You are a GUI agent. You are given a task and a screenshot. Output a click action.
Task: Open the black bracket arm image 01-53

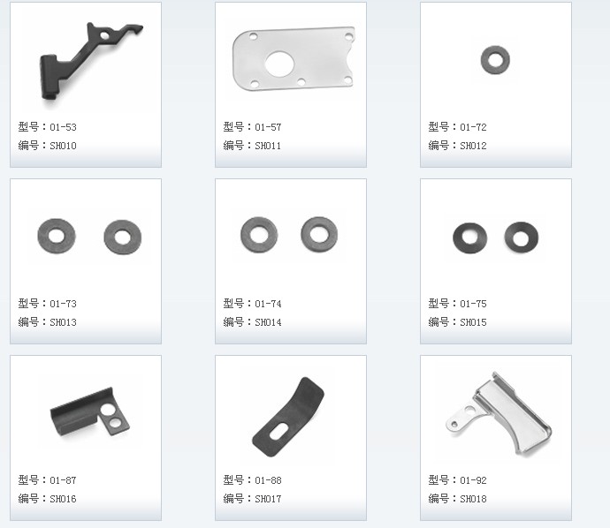(87, 61)
